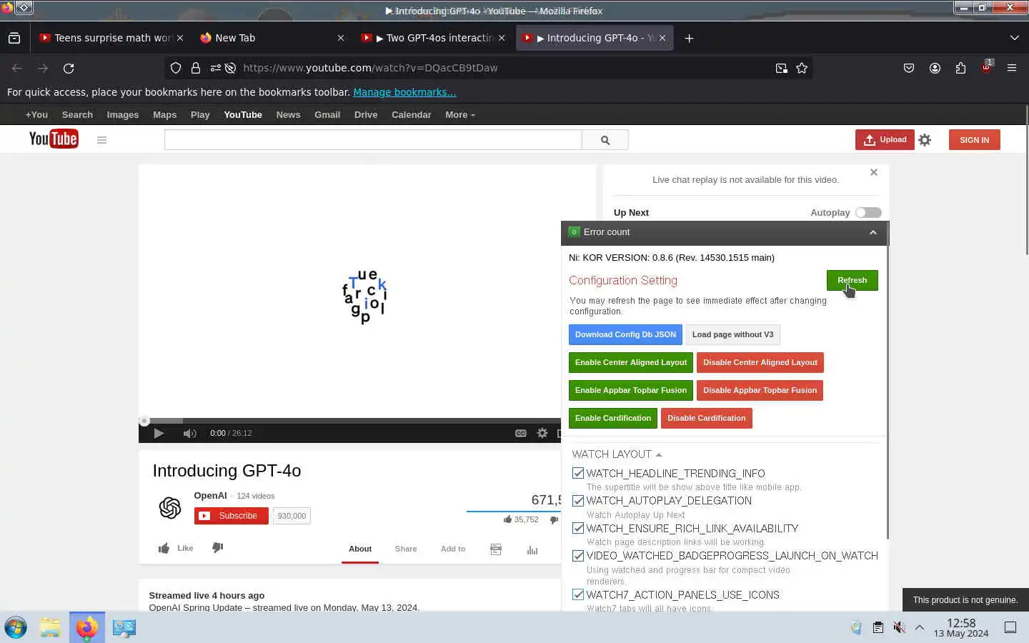Click the YouTube search input field
Image resolution: width=1029 pixels, height=643 pixels.
point(373,140)
